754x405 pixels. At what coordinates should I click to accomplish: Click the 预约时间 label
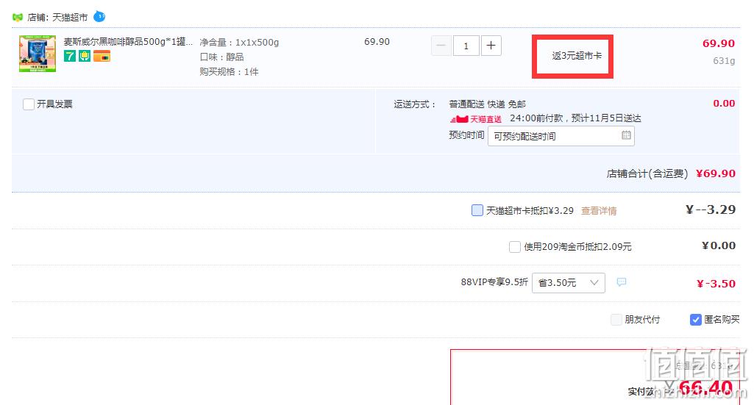click(466, 135)
